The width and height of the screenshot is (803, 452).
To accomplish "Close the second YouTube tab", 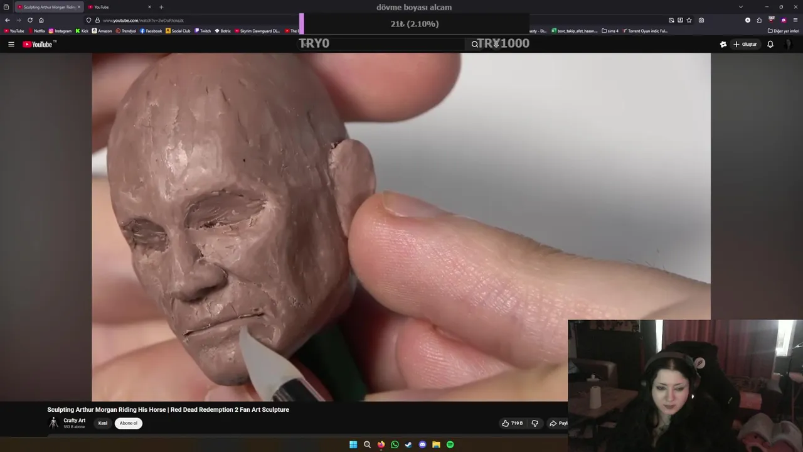I will tap(149, 7).
